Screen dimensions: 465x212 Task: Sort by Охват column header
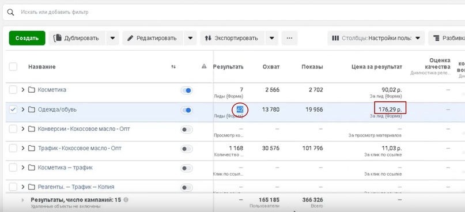click(x=271, y=67)
